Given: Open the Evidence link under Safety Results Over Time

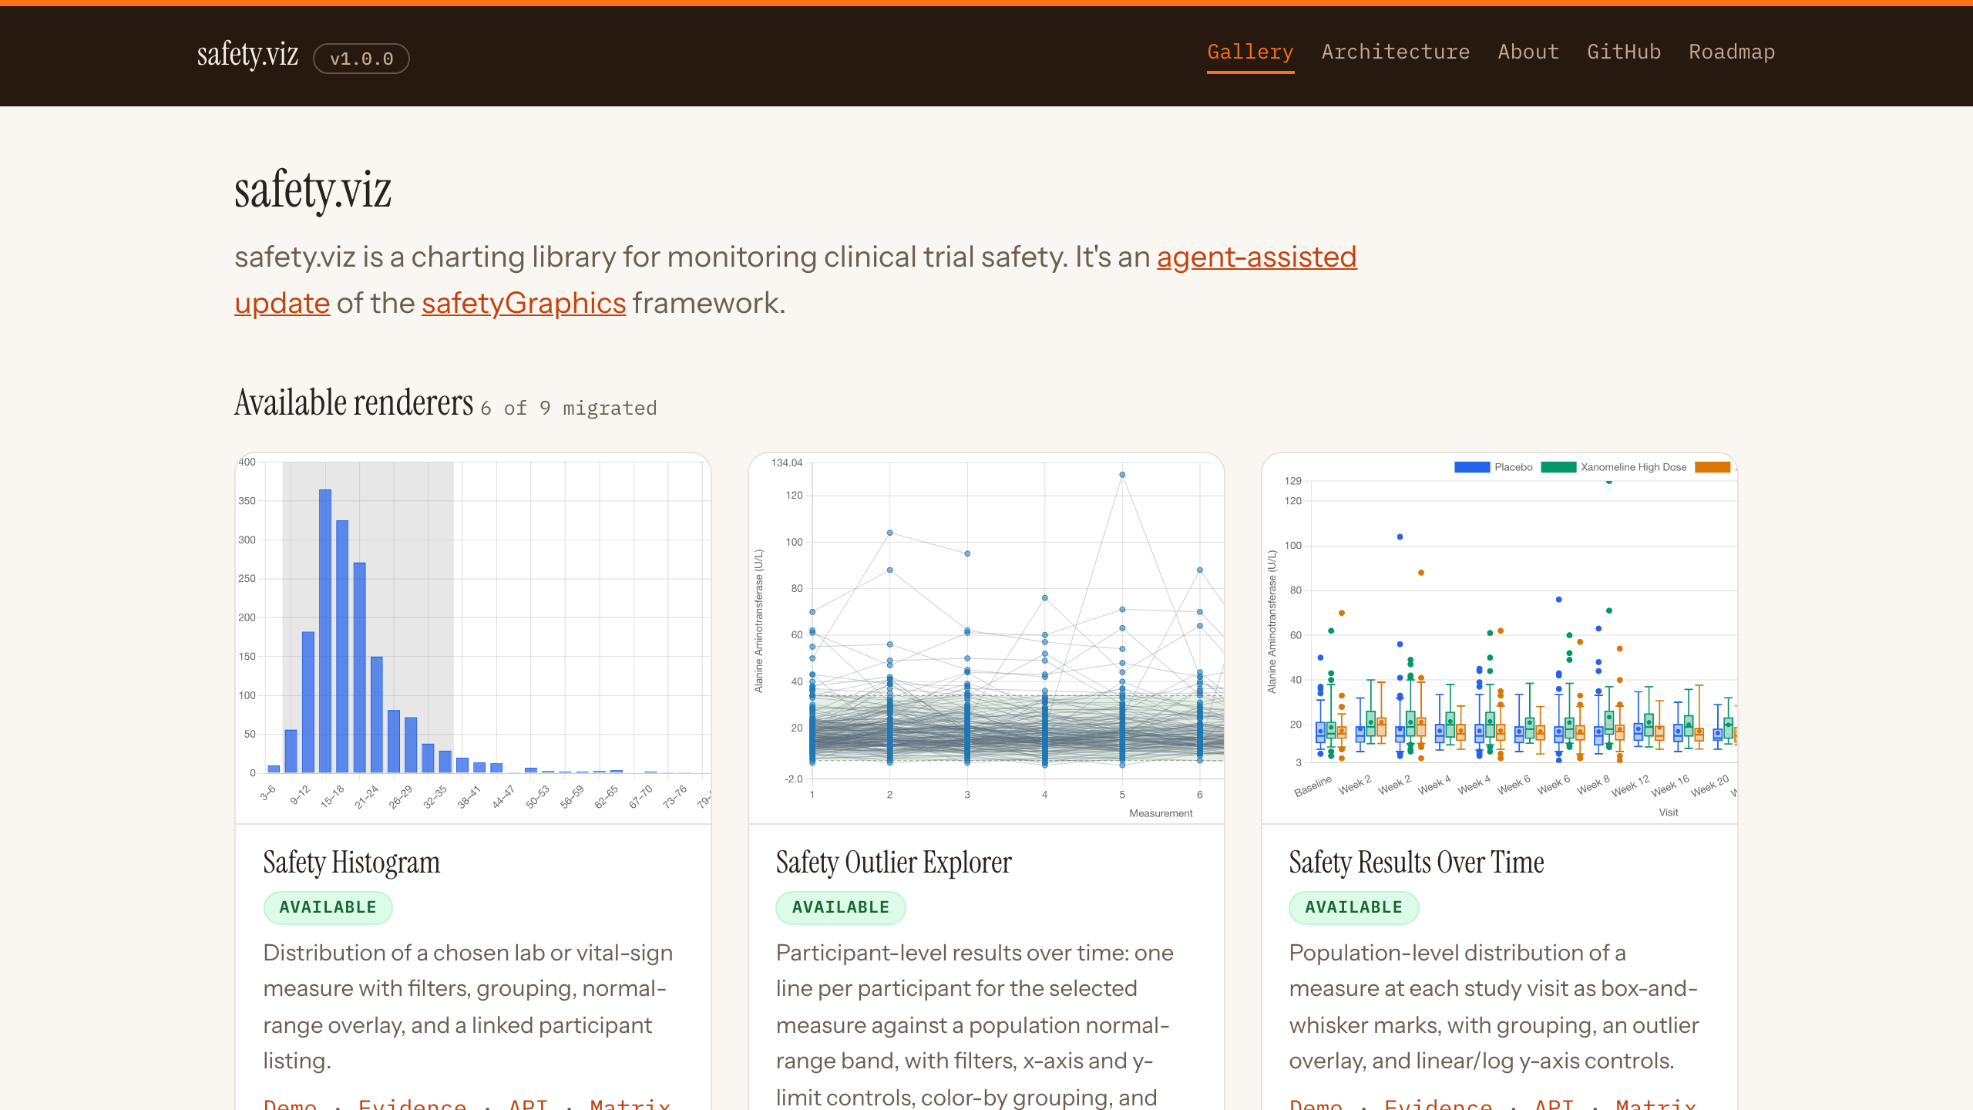Looking at the screenshot, I should click(x=1439, y=1104).
